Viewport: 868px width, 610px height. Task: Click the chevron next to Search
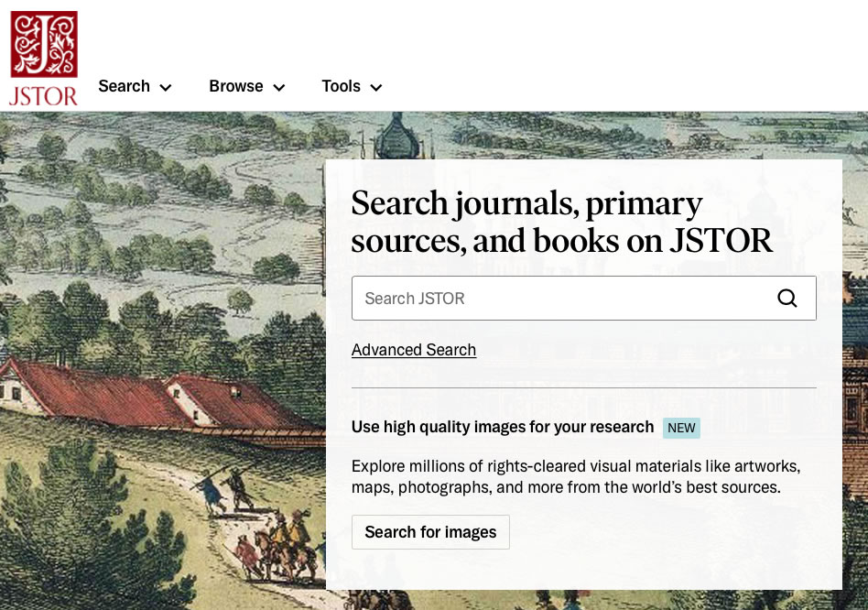point(166,88)
